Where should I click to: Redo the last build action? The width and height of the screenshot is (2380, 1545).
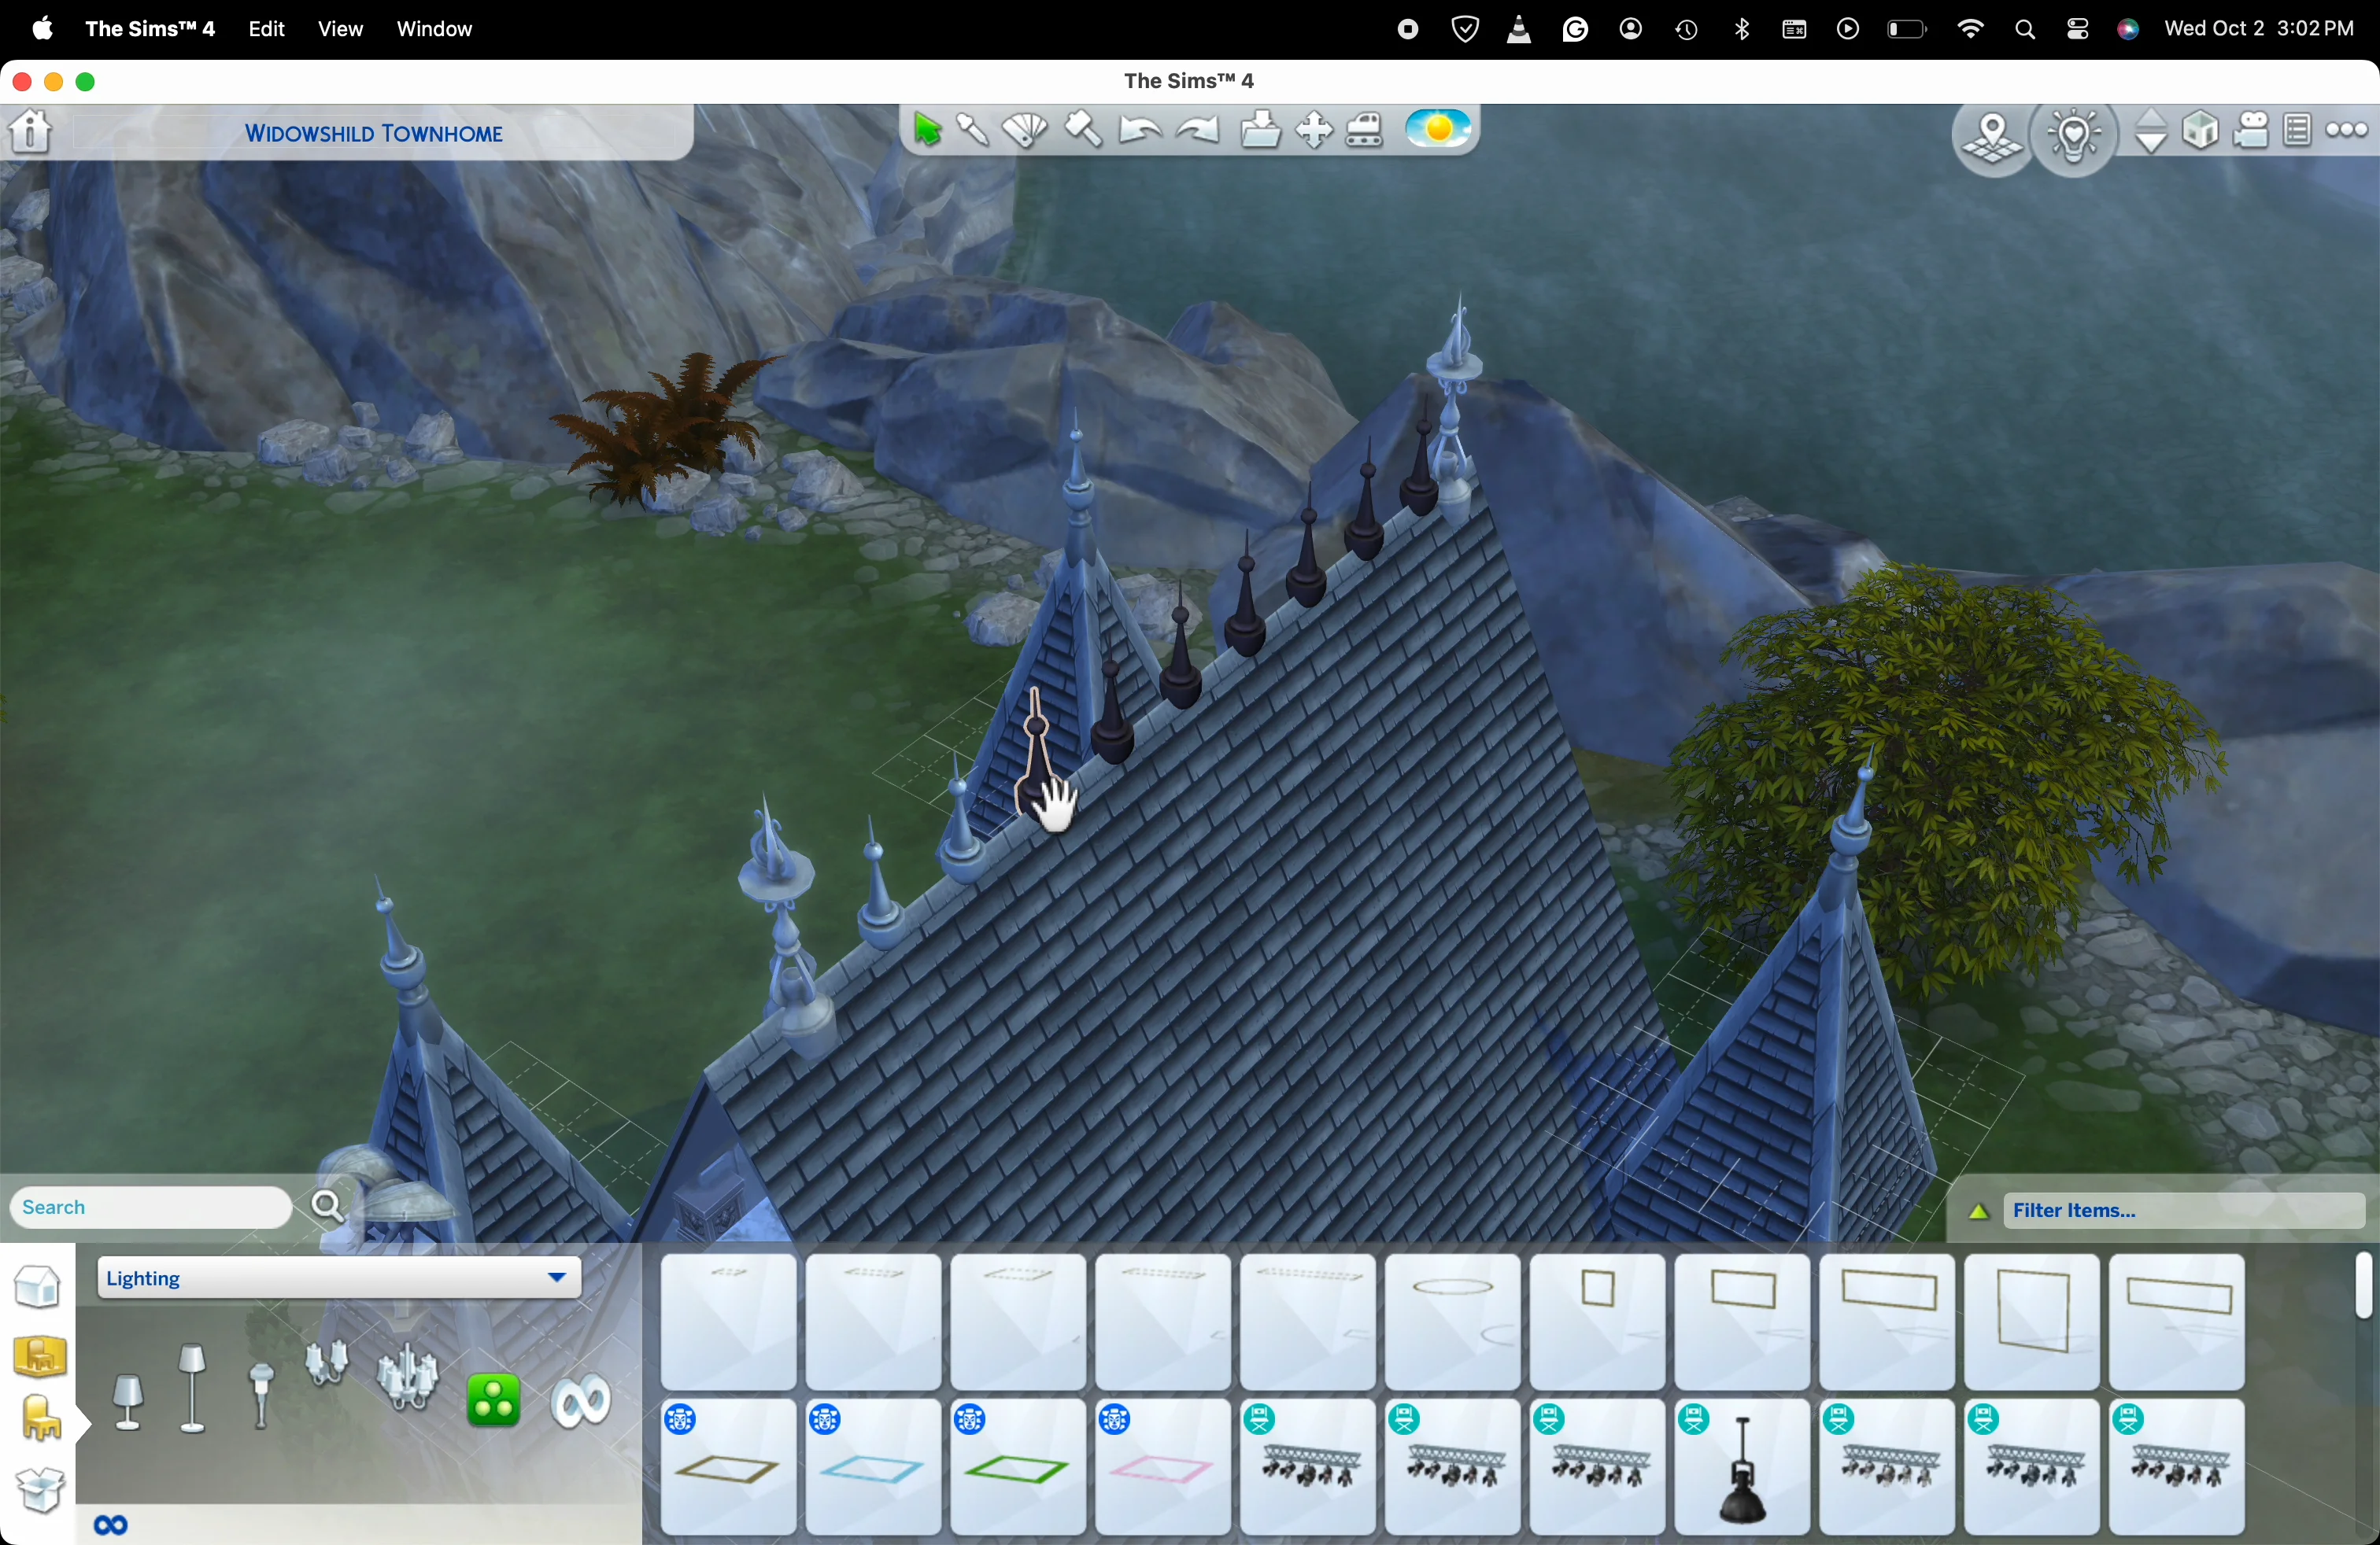tap(1197, 130)
